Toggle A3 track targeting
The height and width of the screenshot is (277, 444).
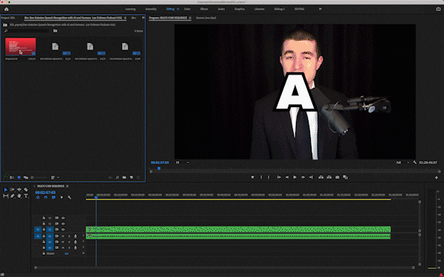[50, 248]
